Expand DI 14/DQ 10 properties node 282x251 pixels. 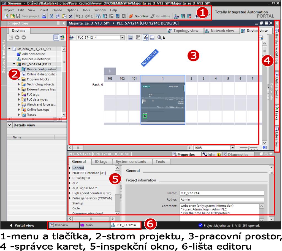(70, 178)
